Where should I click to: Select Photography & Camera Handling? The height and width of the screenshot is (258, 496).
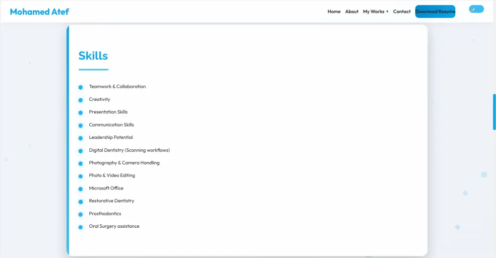coord(124,163)
